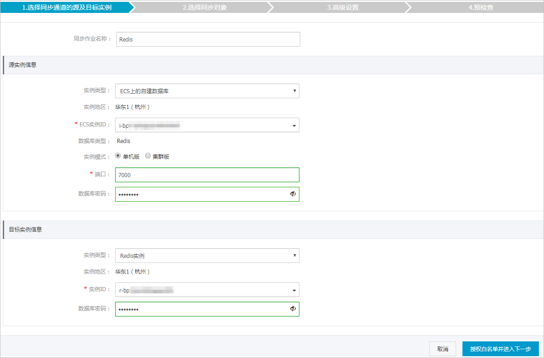Go to step 1.选择同步通道的源及目标实例
This screenshot has width=544, height=358.
point(67,7)
